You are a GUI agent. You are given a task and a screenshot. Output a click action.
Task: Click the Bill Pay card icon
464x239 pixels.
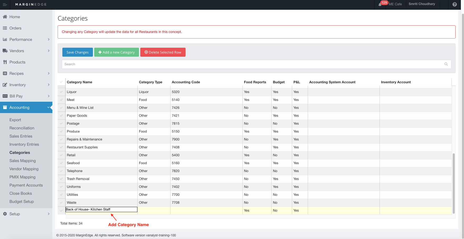tap(5, 96)
